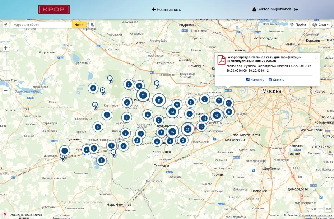The image size is (334, 219).
Task: Close the map popup balloon
Action: click(316, 57)
